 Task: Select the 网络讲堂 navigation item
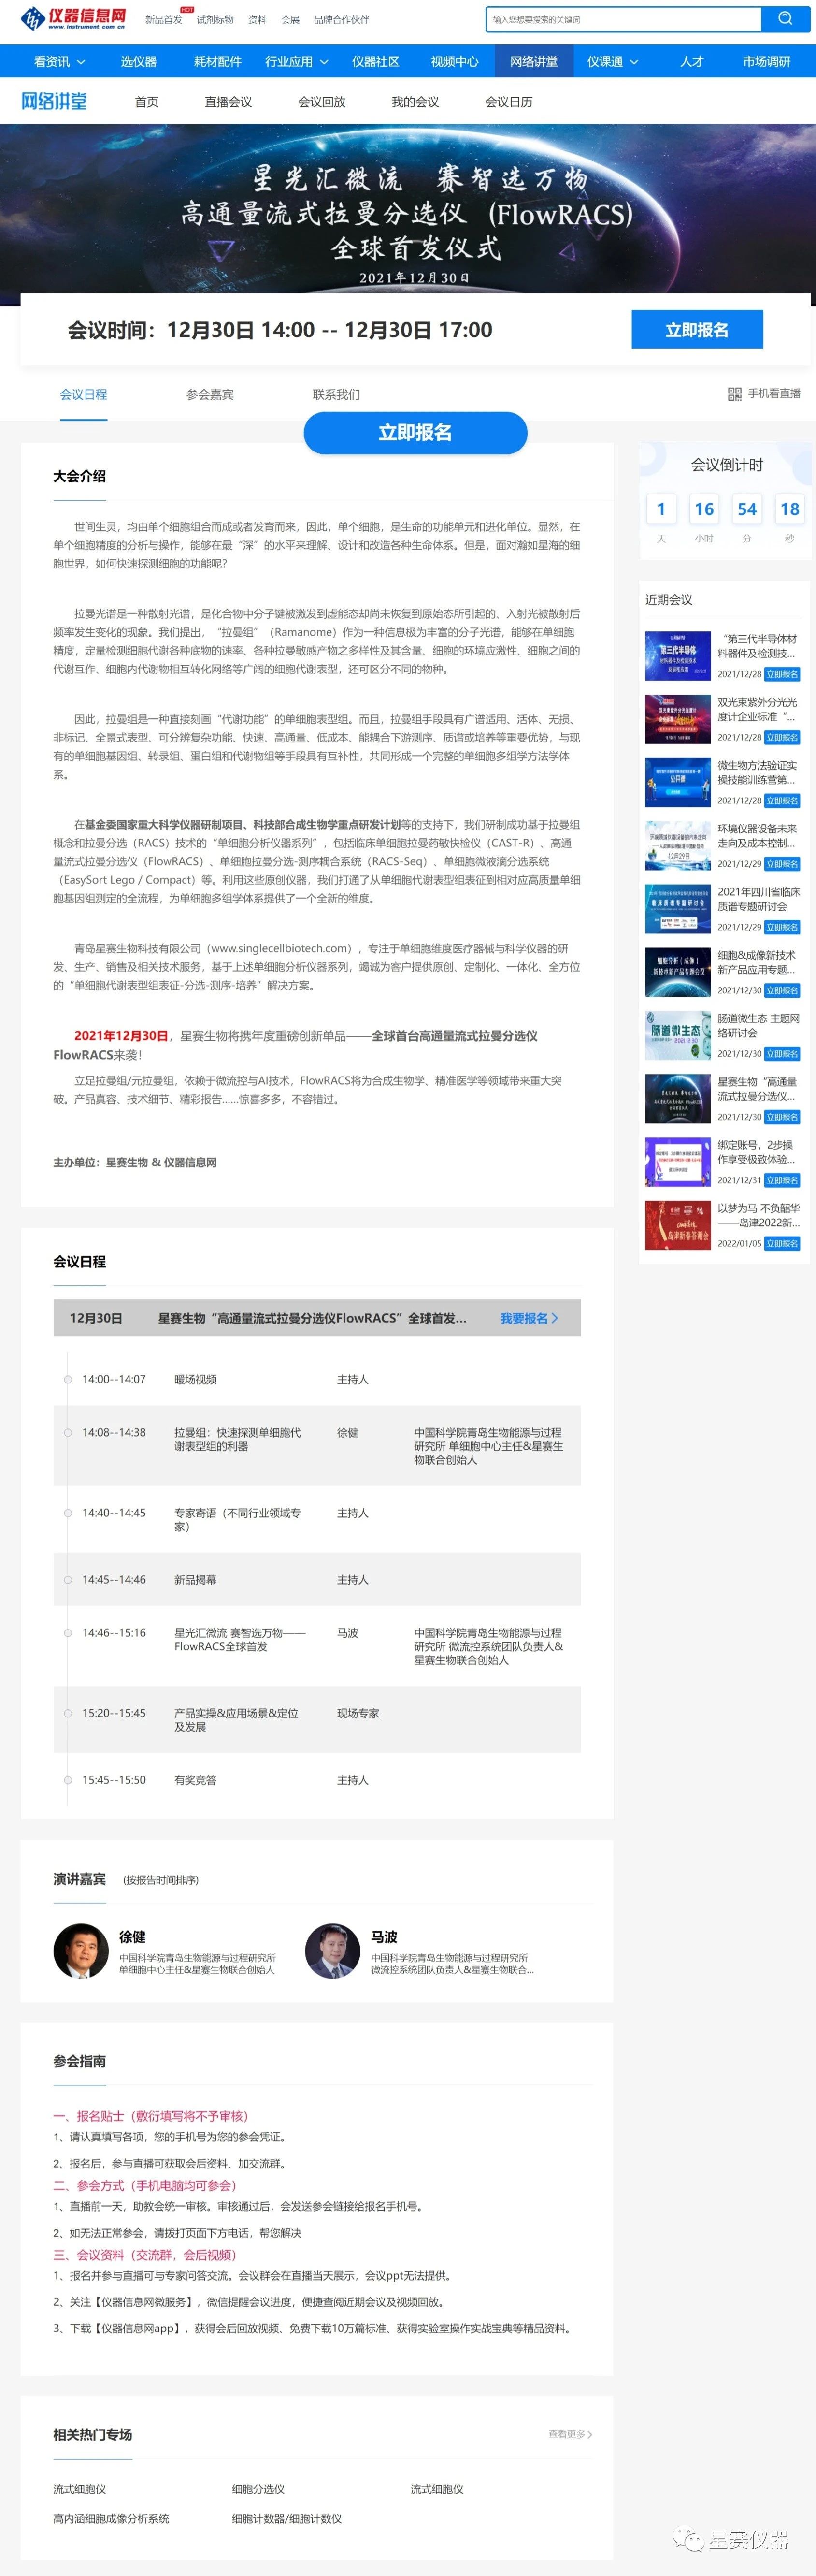pos(534,61)
